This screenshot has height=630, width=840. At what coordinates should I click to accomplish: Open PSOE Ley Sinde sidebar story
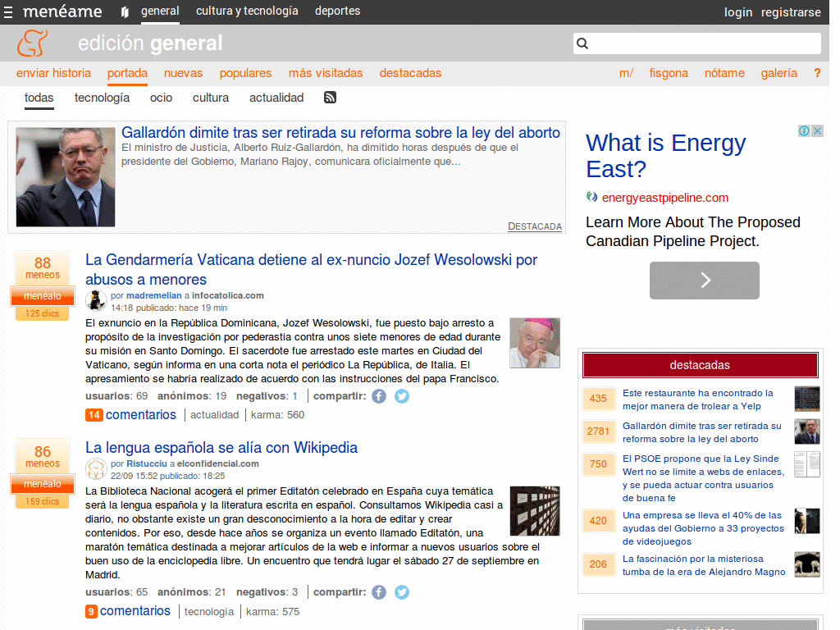pos(703,478)
